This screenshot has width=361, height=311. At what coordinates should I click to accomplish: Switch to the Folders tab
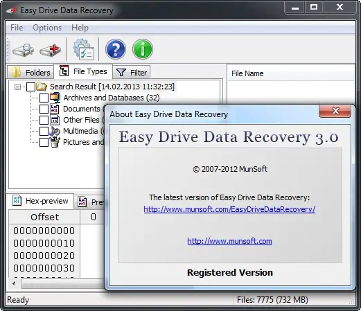pos(30,73)
